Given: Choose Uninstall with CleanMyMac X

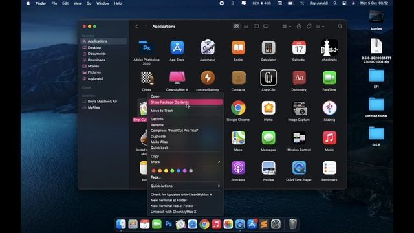Looking at the screenshot, I should (x=185, y=212).
